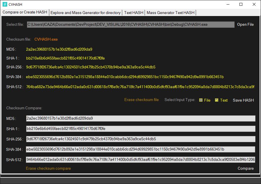Click Save HASH button
Image resolution: width=261 pixels, height=184 pixels.
[243, 100]
